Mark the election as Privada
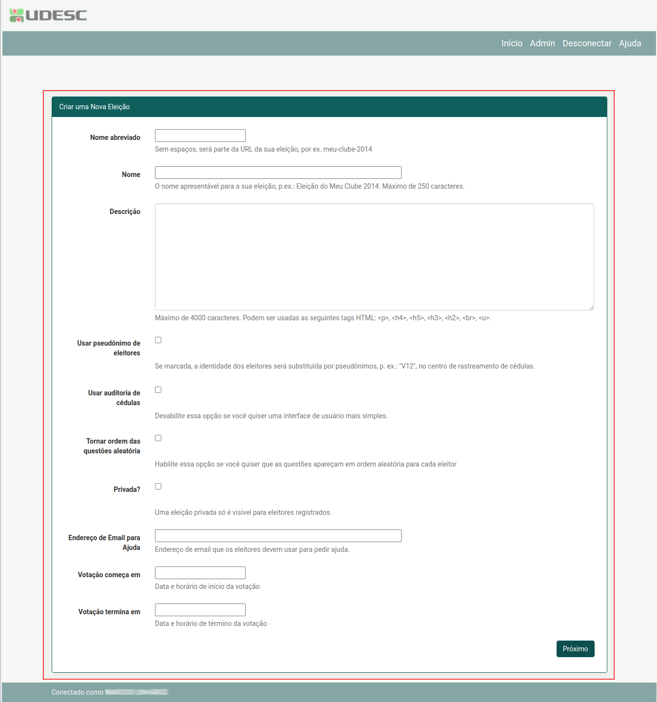Viewport: 657px width, 702px height. coord(158,487)
